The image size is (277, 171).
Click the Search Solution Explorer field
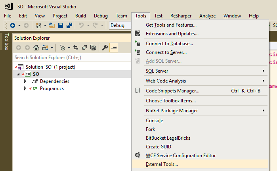click(72, 58)
